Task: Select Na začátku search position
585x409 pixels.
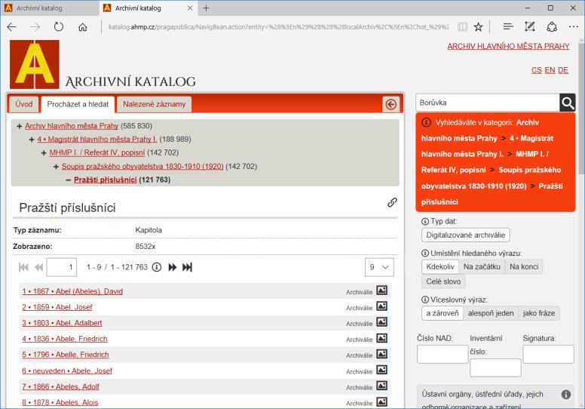Action: (482, 266)
